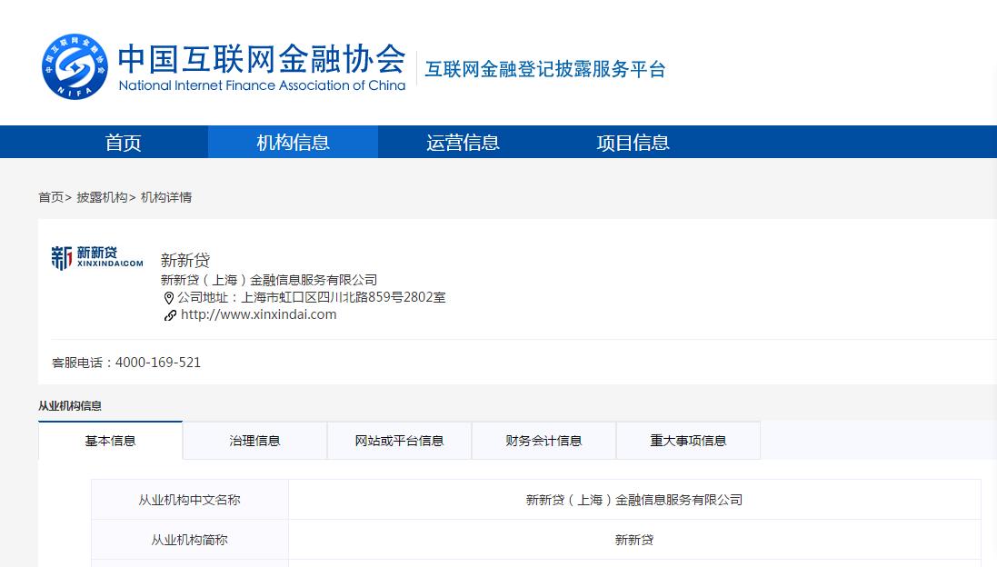Switch to the 财务会计信息 tab
The image size is (997, 567).
pyautogui.click(x=543, y=440)
